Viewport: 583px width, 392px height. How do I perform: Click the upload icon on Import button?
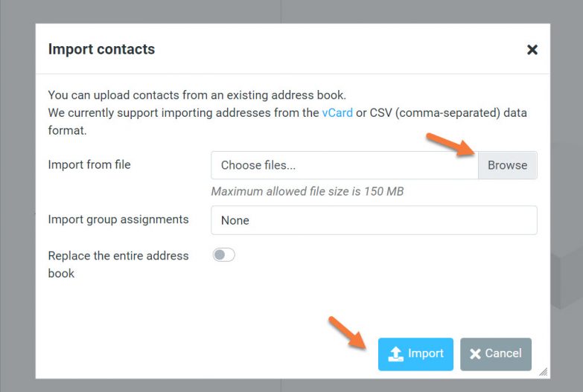click(396, 354)
